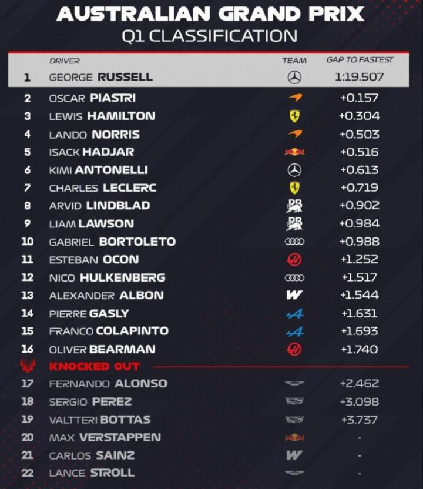This screenshot has height=489, width=423.
Task: Click the Alpine logo in Pierre Gasly's row
Action: click(x=294, y=313)
